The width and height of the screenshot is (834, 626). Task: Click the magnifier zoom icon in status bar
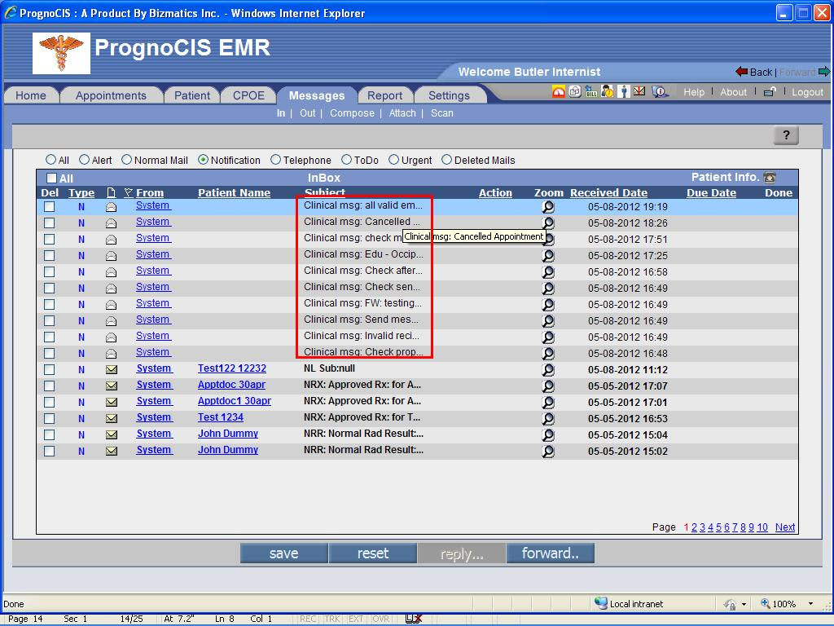pos(766,603)
